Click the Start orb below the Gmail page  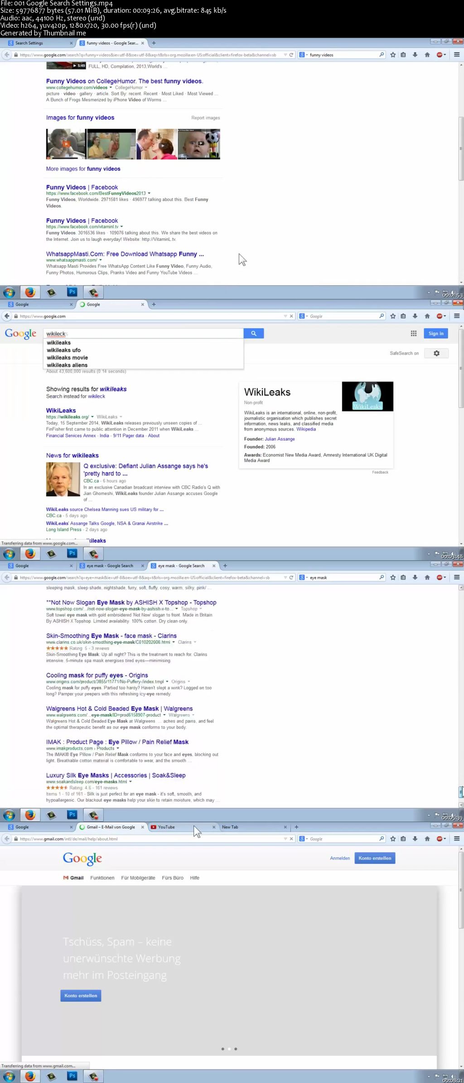9,1076
